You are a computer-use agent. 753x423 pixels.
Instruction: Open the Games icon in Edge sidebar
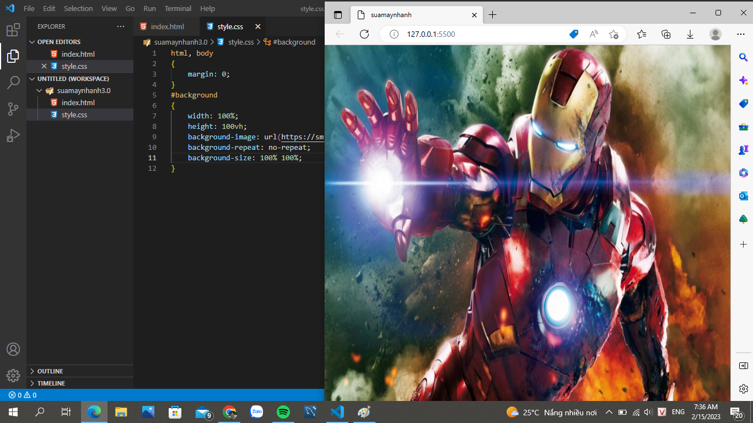(x=743, y=150)
